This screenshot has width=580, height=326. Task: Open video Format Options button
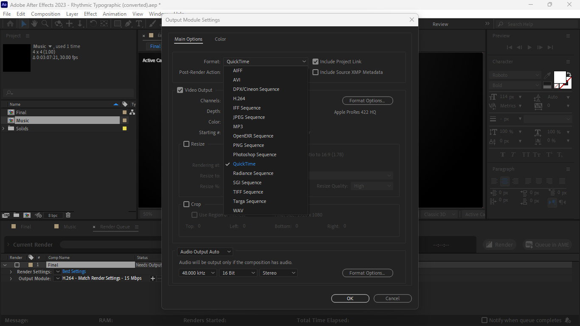(367, 101)
